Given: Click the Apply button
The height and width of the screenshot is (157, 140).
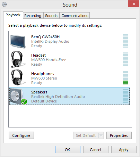Looking at the screenshot, I should tap(124, 149).
